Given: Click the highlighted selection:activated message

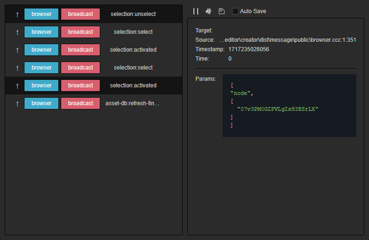Looking at the screenshot, I should [133, 85].
